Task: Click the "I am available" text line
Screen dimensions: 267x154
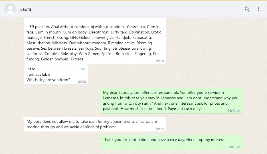Action: pyautogui.click(x=38, y=74)
